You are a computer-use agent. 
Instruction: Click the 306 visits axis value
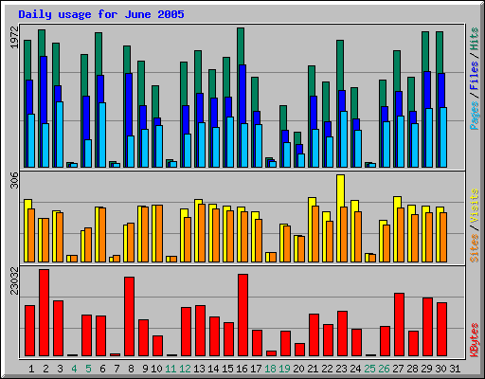(14, 180)
